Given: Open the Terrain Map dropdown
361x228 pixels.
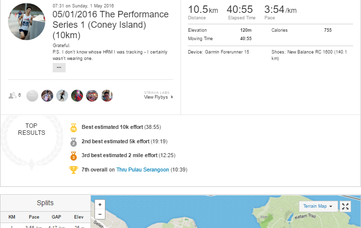Looking at the screenshot, I should click(x=318, y=206).
